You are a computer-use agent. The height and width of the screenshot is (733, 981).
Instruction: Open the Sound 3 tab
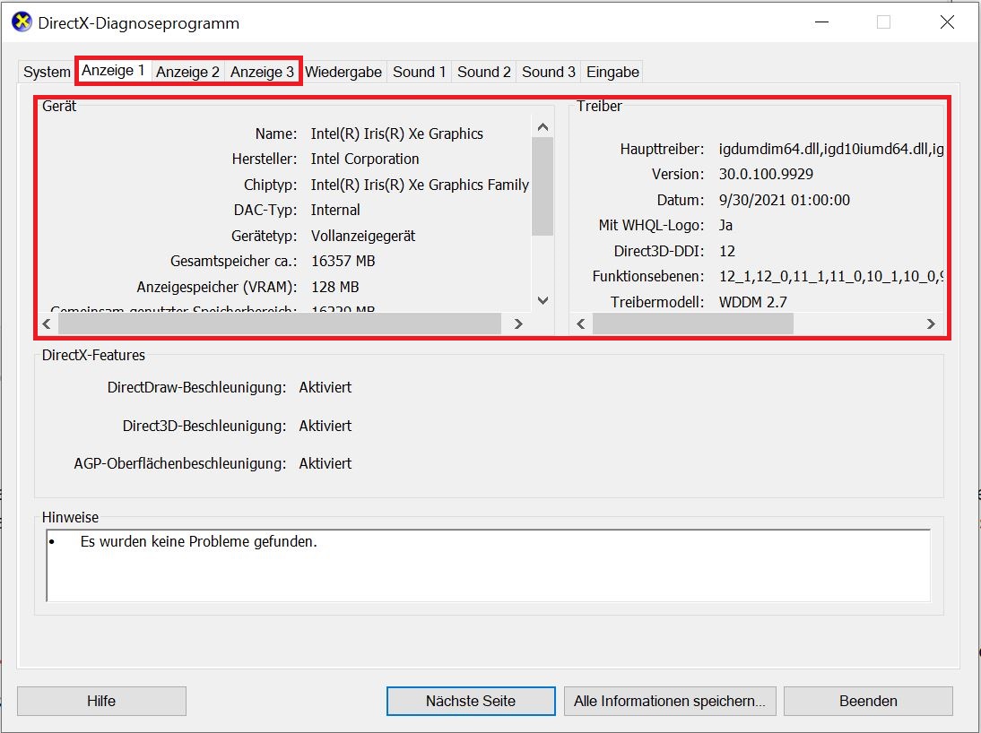[x=548, y=72]
